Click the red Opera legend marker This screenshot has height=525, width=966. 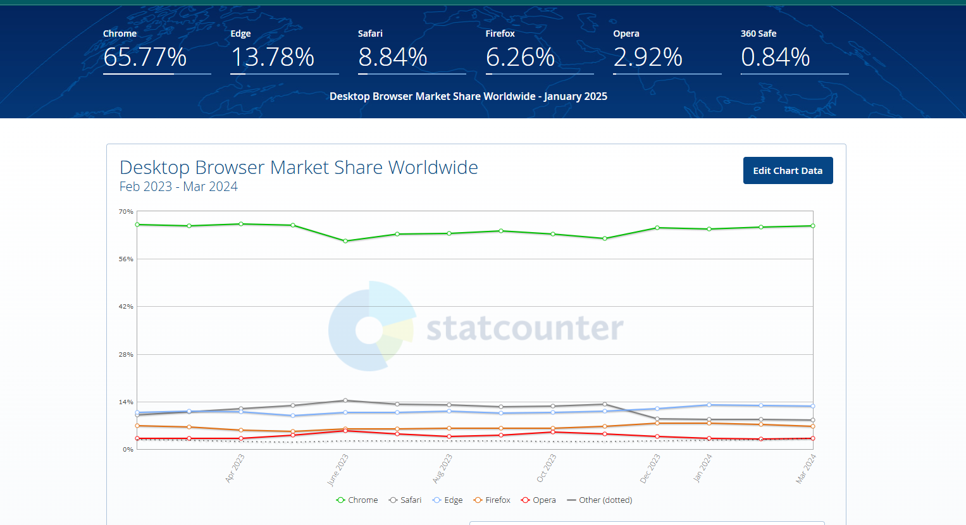(x=525, y=500)
